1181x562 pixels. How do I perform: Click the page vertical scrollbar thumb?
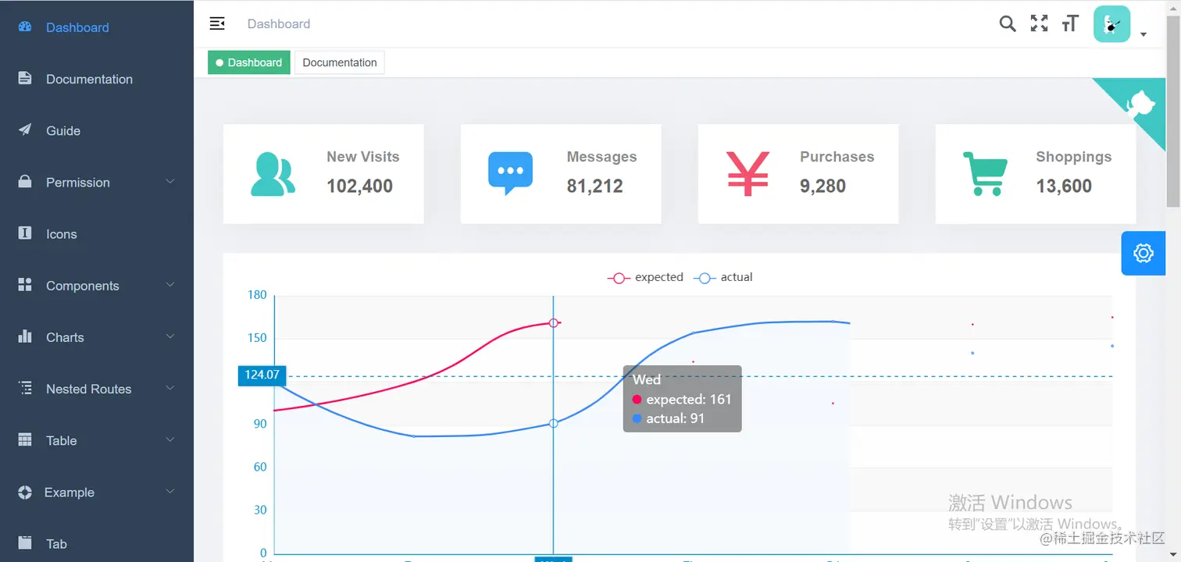point(1173,112)
